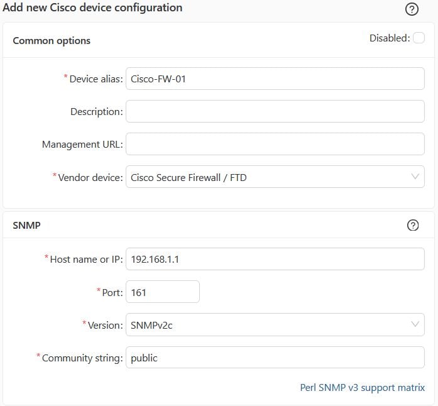Open Perl SNMP v3 support matrix link

pos(362,388)
